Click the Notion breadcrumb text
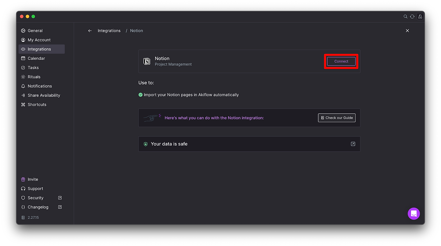The image size is (441, 246). 136,31
